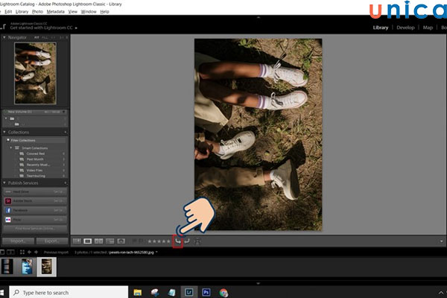Open Photoshop from Windows taskbar
447x298 pixels.
tap(206, 292)
